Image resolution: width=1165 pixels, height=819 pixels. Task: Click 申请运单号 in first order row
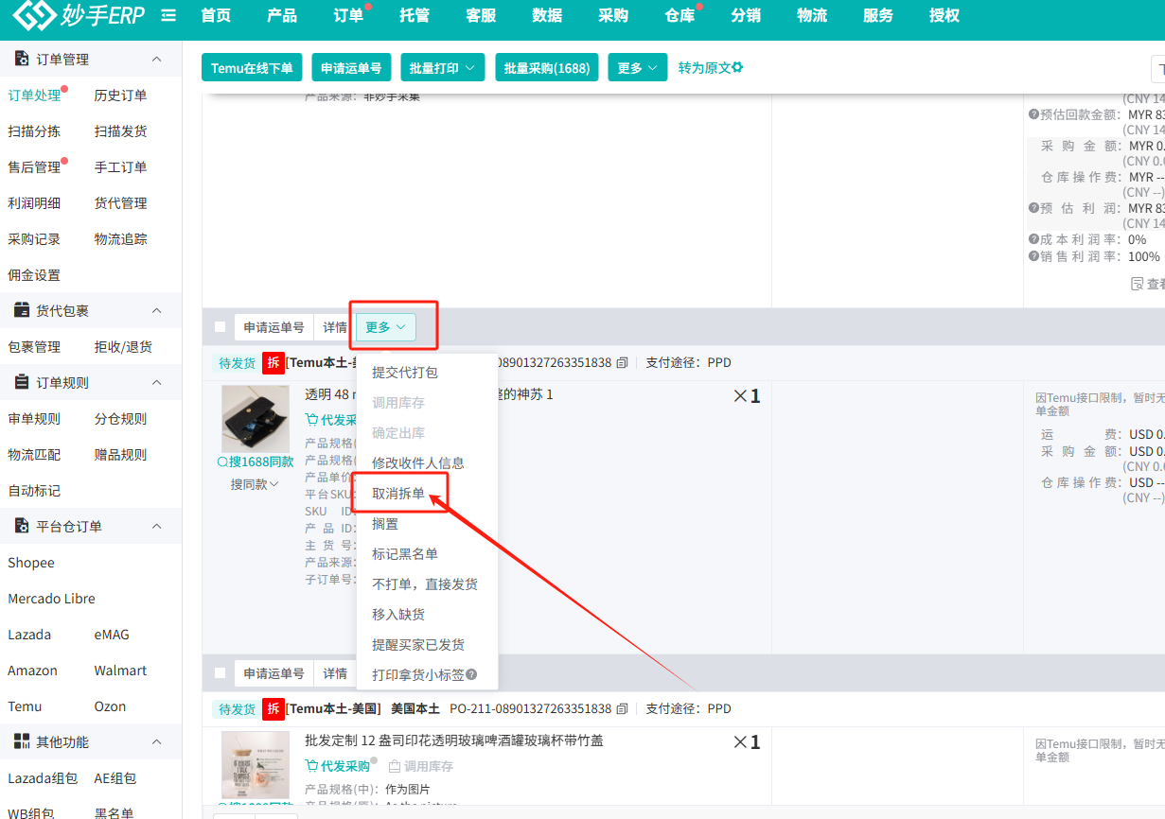coord(274,327)
